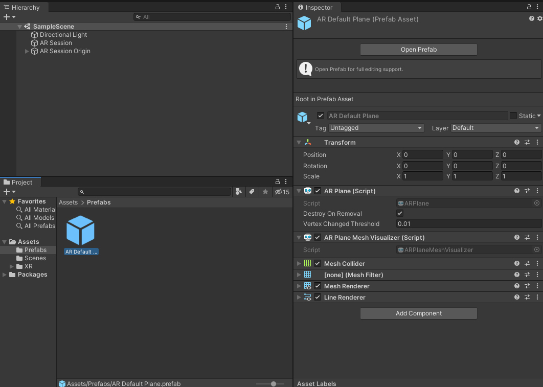Image resolution: width=543 pixels, height=387 pixels.
Task: Expand AR Session Origin in Hierarchy
Action: tap(27, 51)
